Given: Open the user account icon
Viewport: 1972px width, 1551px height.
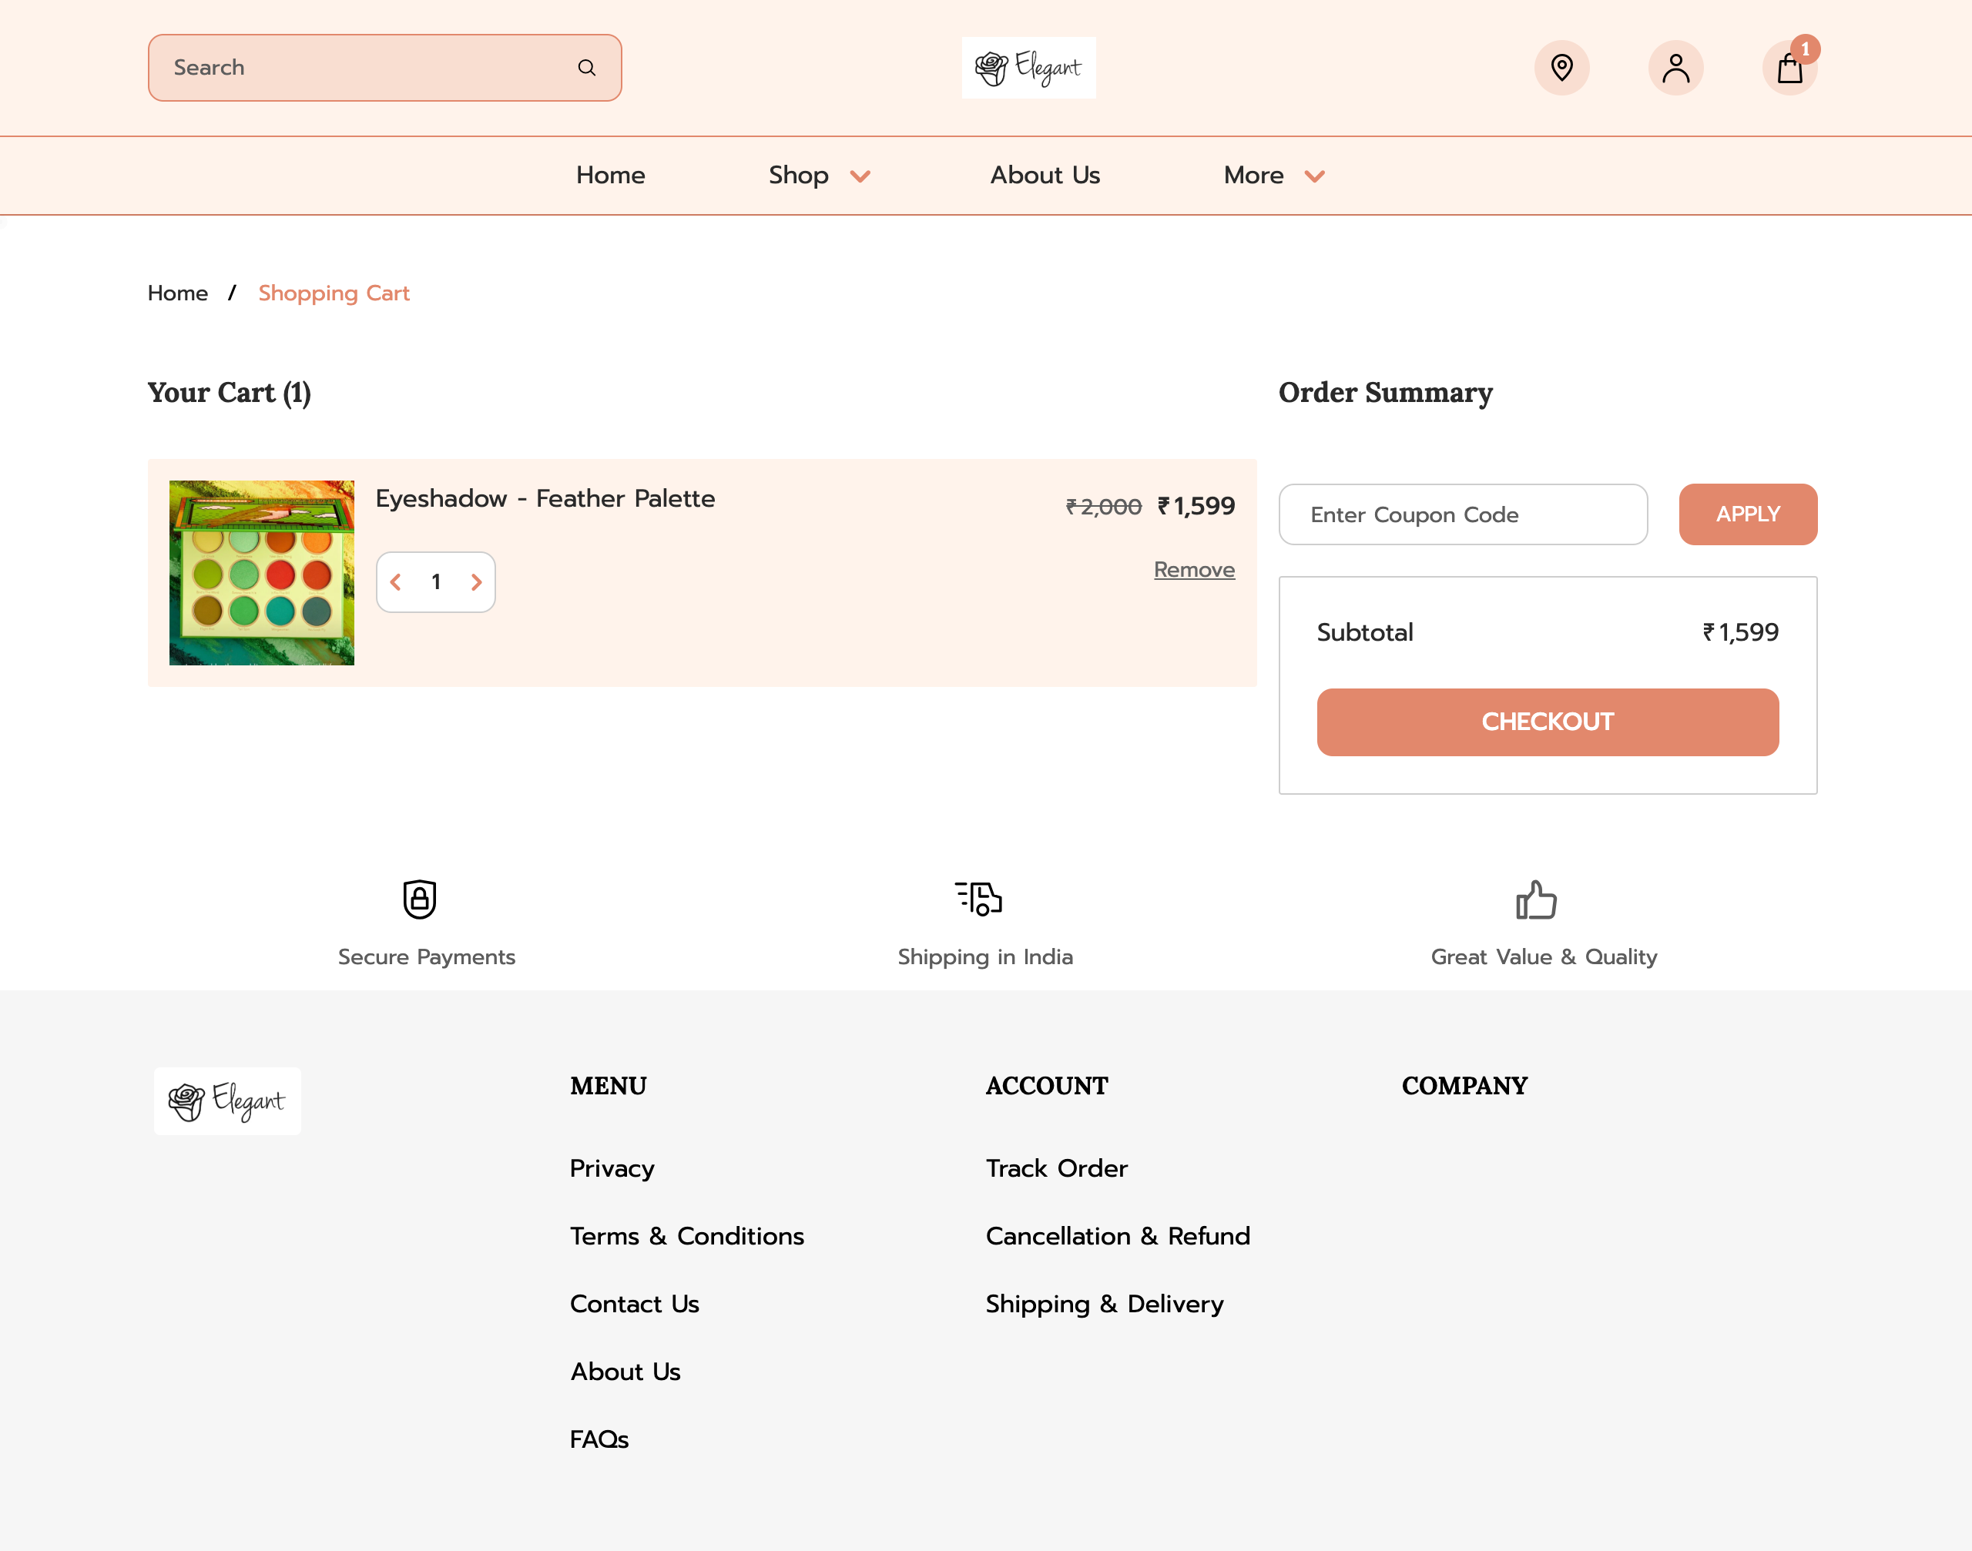Looking at the screenshot, I should click(1675, 68).
